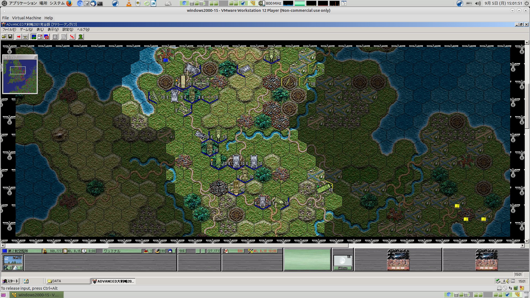
Task: Click the red arrow toolbar icon
Action: (x=18, y=37)
